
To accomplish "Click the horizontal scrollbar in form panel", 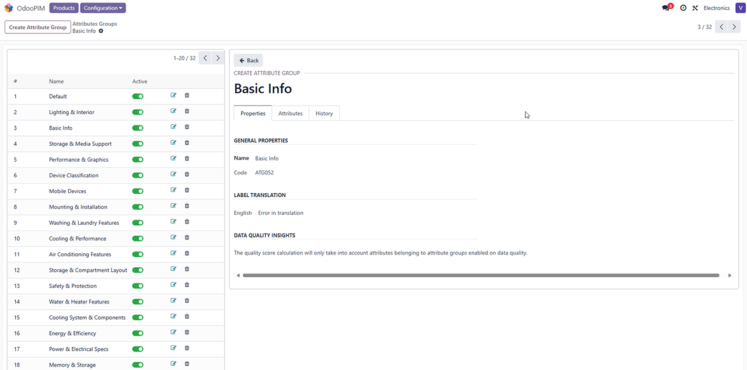I will 480,275.
